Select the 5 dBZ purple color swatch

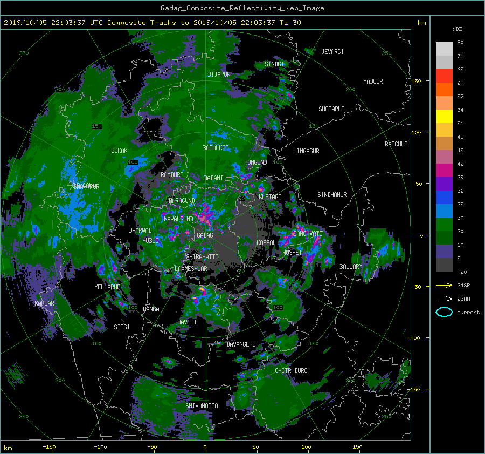click(x=444, y=252)
